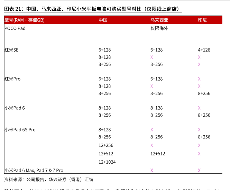Click the source line '资料来源：公司报告，华兴证券（香港）汇编'
Screen dimensions: 230x190
[49, 180]
